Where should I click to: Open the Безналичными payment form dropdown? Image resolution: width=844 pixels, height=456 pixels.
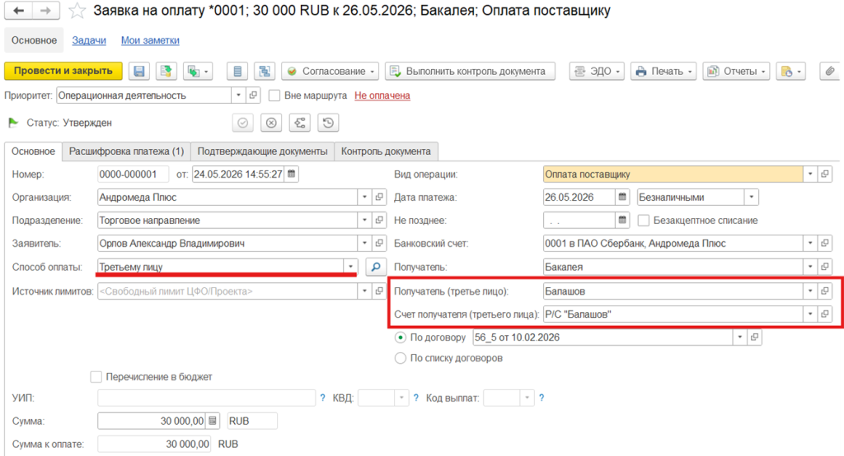pyautogui.click(x=752, y=197)
